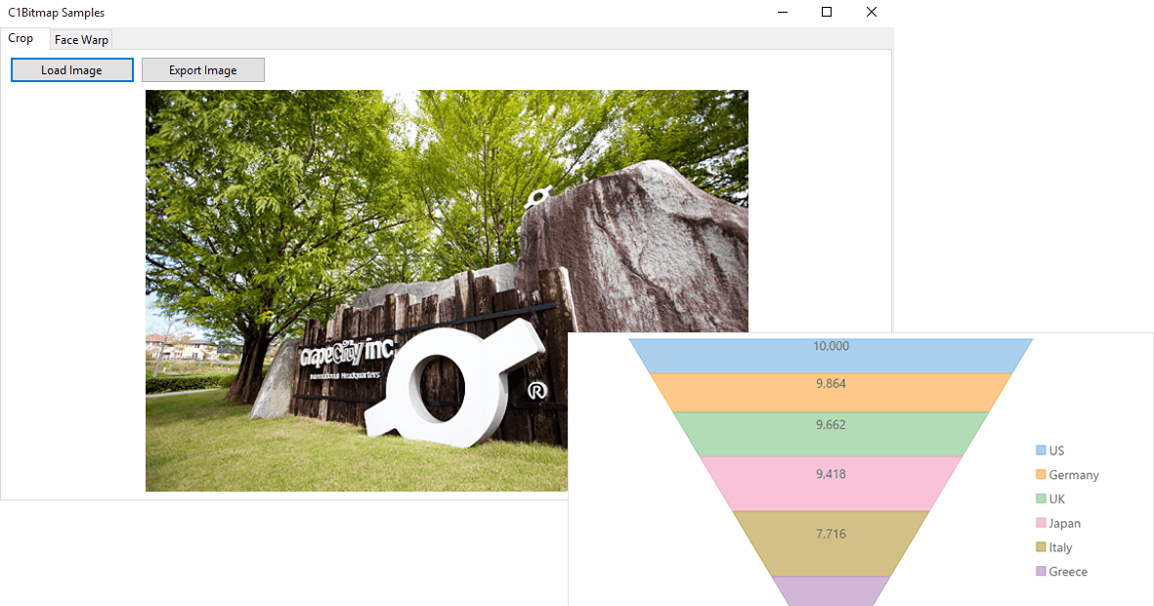
Task: Select the UK legend color swatch
Action: pyautogui.click(x=1041, y=498)
